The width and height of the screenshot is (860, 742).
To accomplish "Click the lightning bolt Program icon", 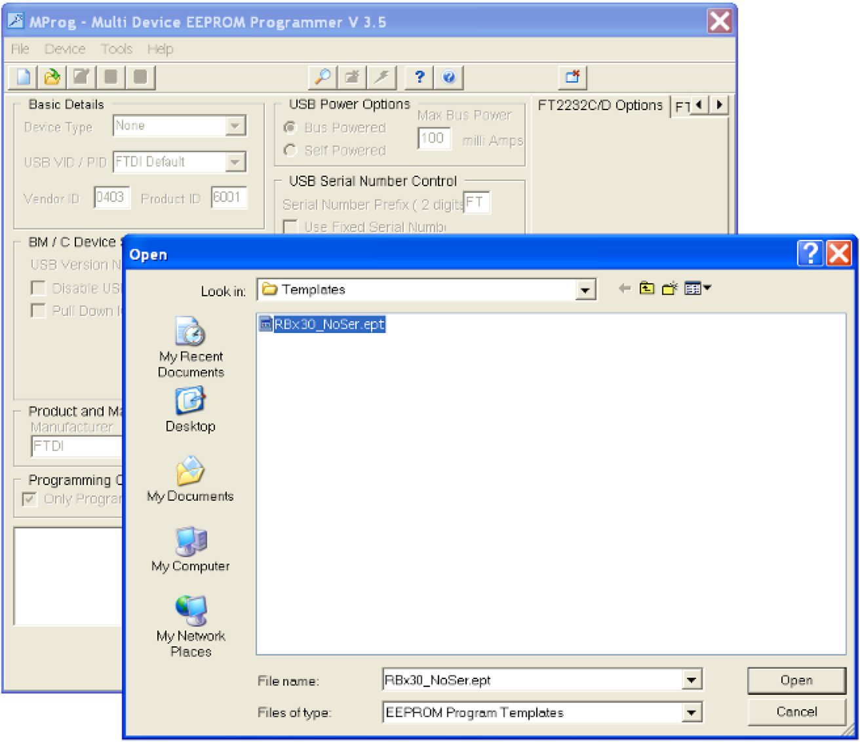I will click(381, 77).
